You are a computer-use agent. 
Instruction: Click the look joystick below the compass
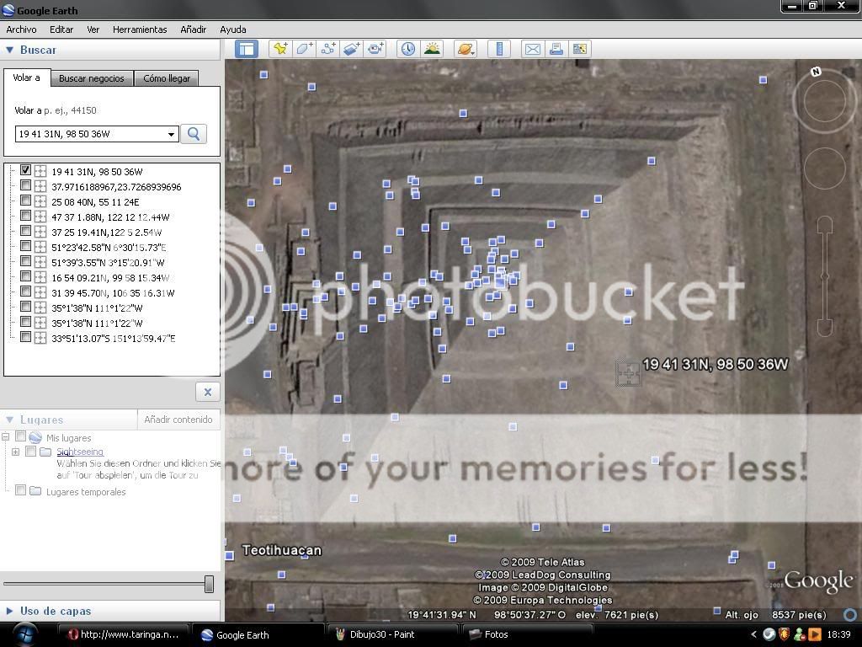click(x=825, y=168)
